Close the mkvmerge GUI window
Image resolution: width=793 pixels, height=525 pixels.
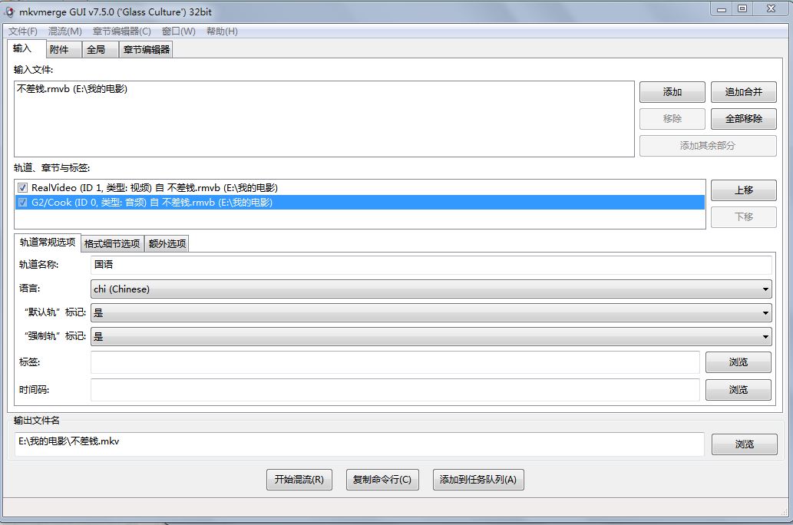(771, 8)
